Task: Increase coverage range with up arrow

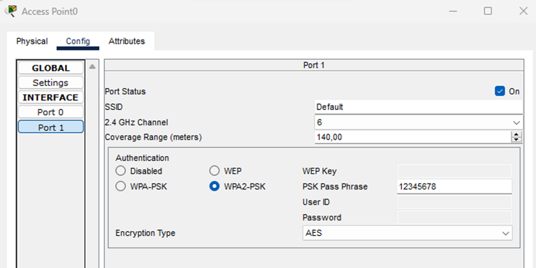Action: tap(516, 134)
